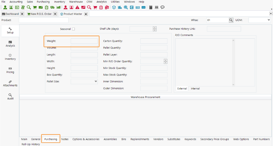The height and width of the screenshot is (146, 273).
Task: Decrease Min P/O Order Quantity with down arrow
Action: [166, 63]
